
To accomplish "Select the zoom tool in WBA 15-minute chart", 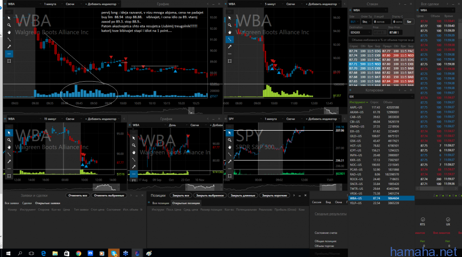I will (9, 140).
